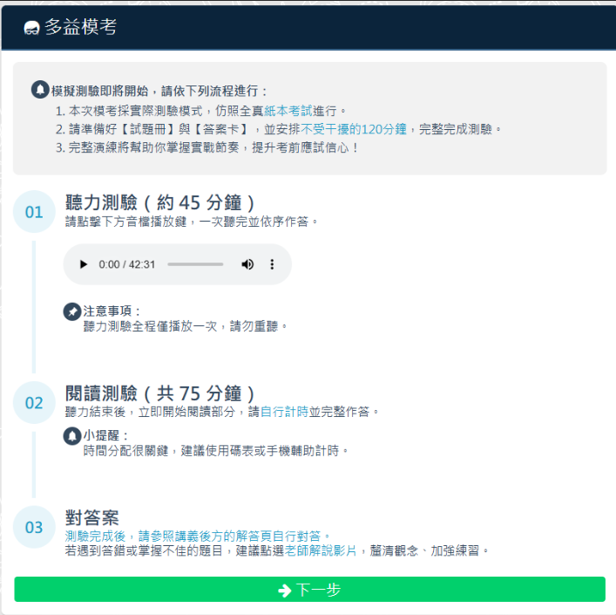This screenshot has width=616, height=615.
Task: Mute the audio player speaker icon
Action: tap(247, 264)
